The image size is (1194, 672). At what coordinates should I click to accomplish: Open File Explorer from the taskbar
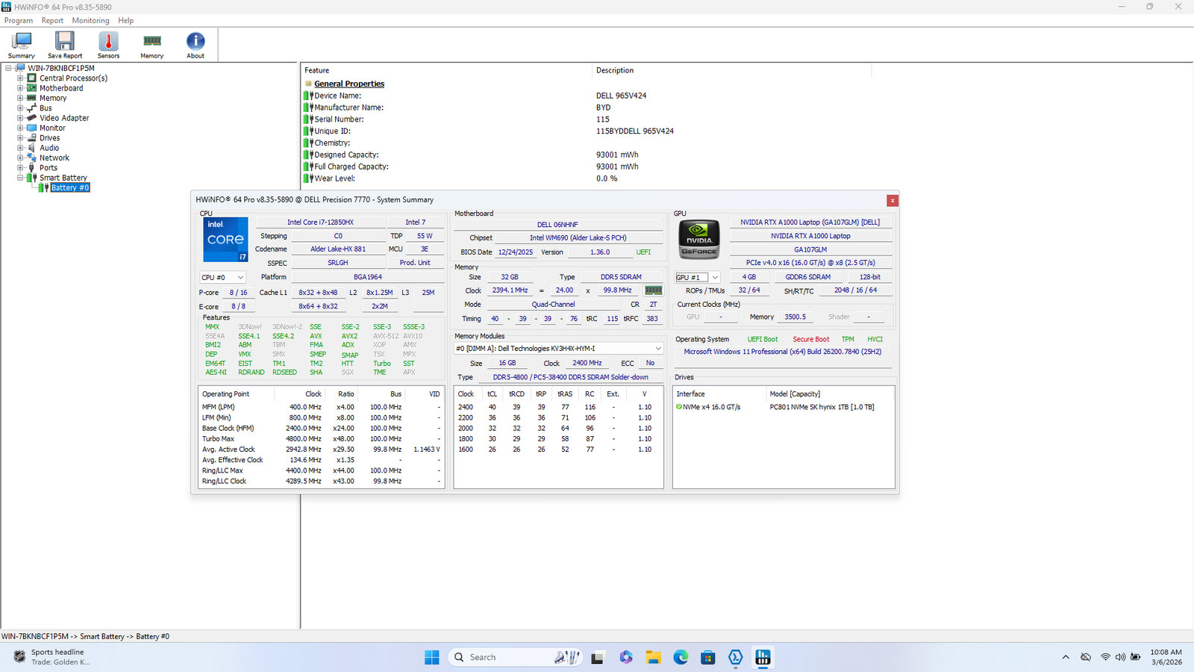pos(654,657)
